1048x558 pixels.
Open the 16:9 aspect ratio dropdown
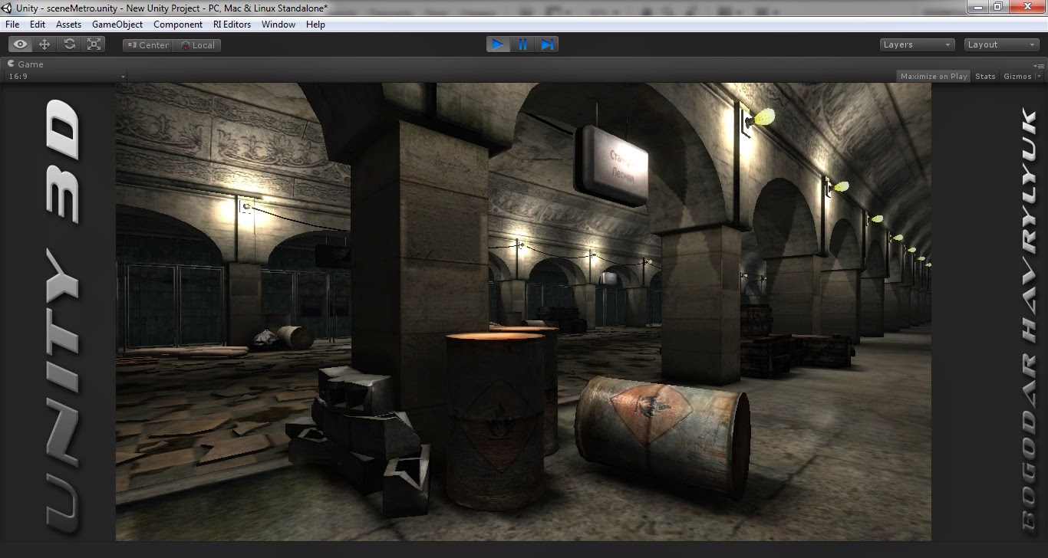[66, 77]
